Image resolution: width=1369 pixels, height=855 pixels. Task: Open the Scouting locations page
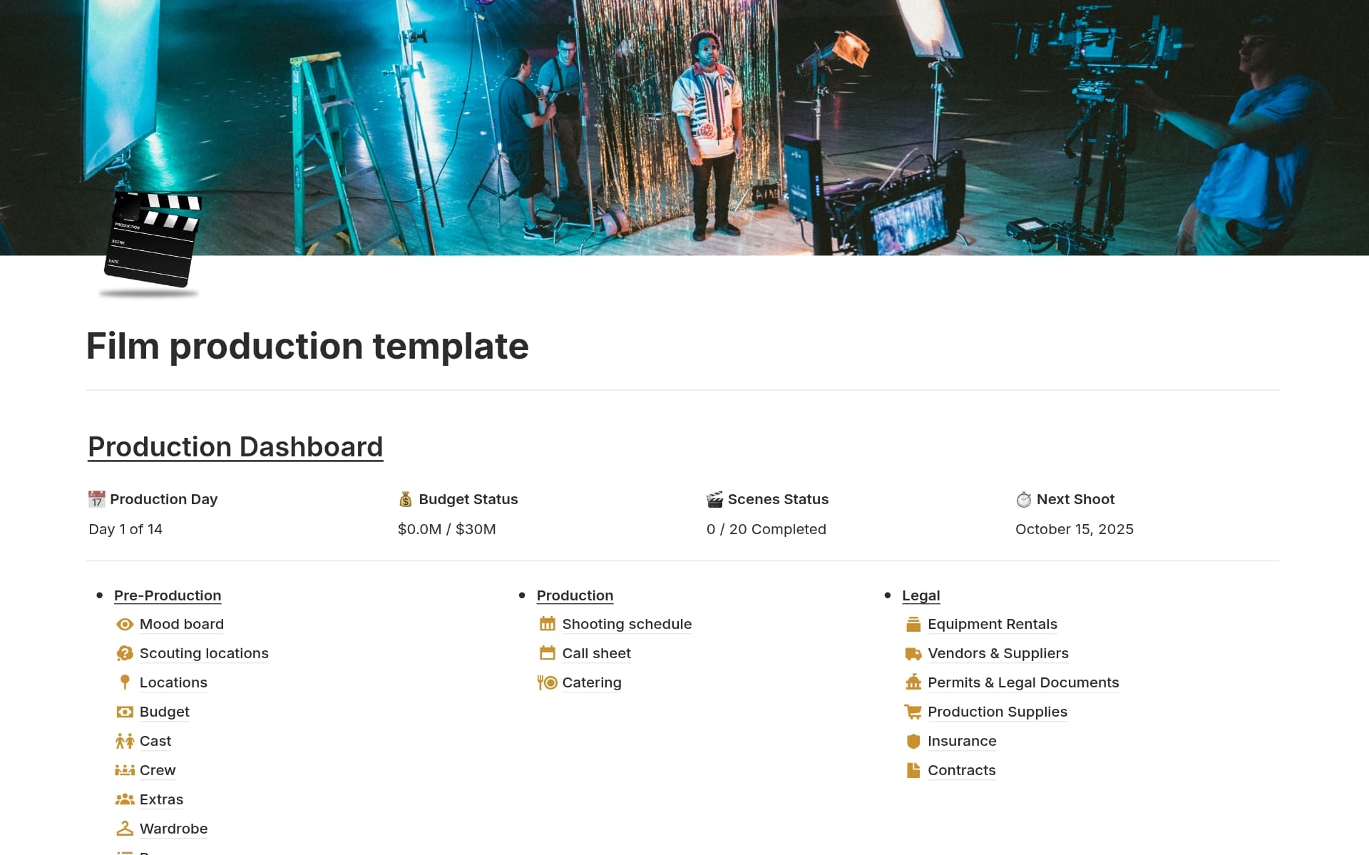tap(204, 654)
